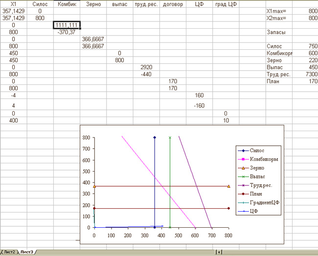Select the выпас header cell
318x256 pixels.
pos(120,4)
